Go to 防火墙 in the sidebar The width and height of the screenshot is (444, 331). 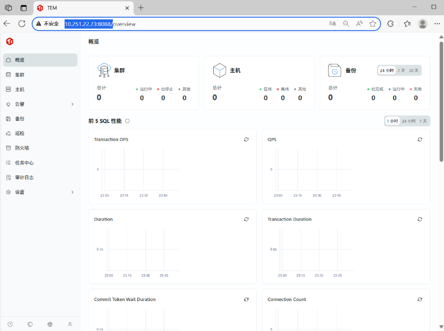22,148
